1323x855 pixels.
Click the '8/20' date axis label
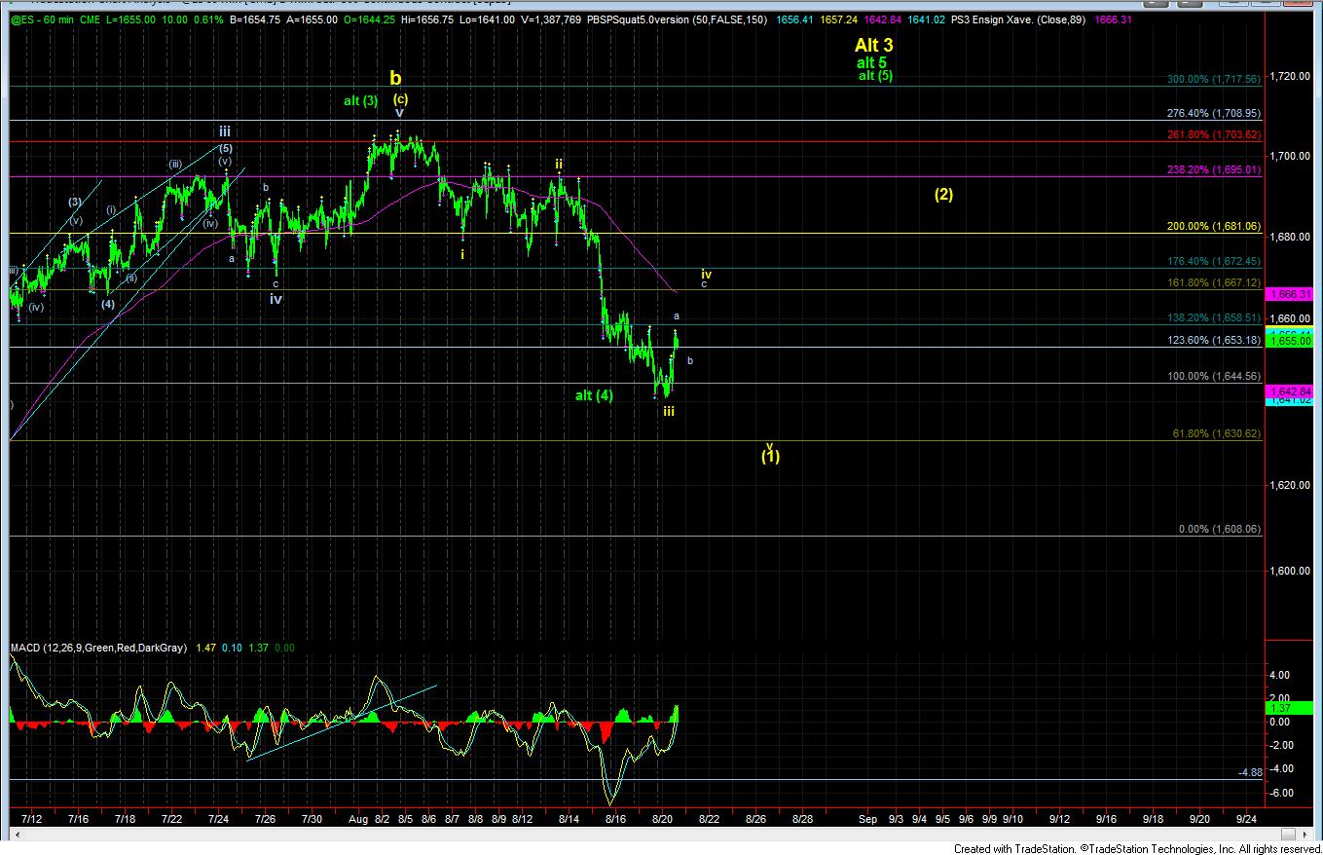(663, 819)
